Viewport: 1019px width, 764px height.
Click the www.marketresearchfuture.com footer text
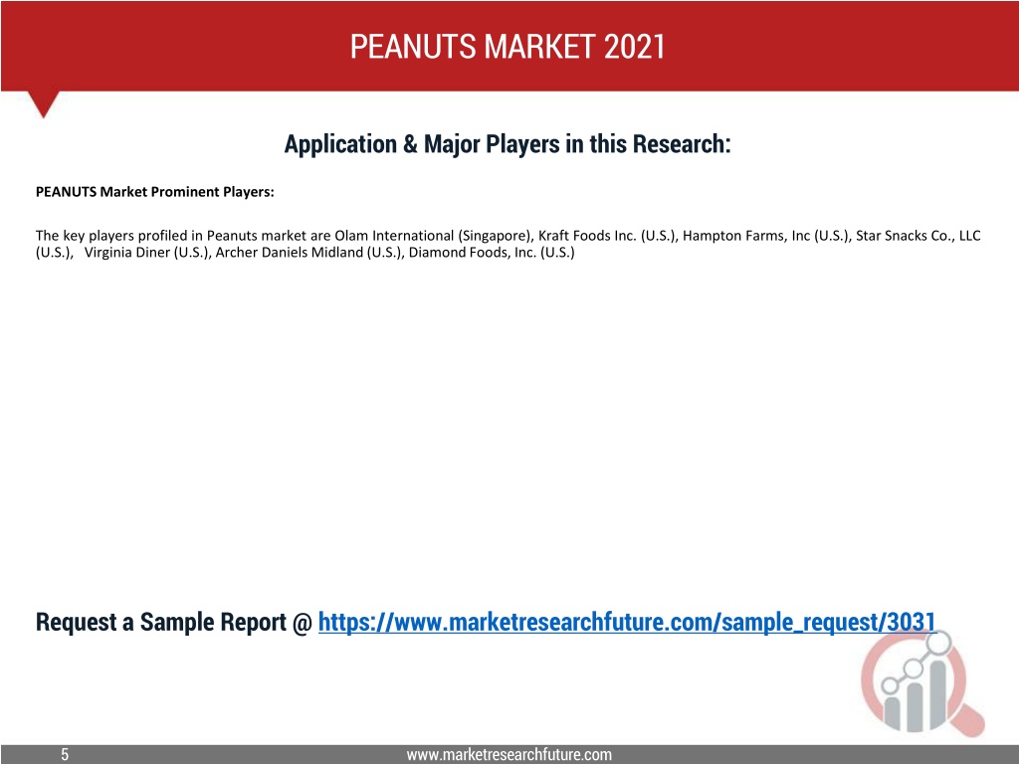[509, 754]
